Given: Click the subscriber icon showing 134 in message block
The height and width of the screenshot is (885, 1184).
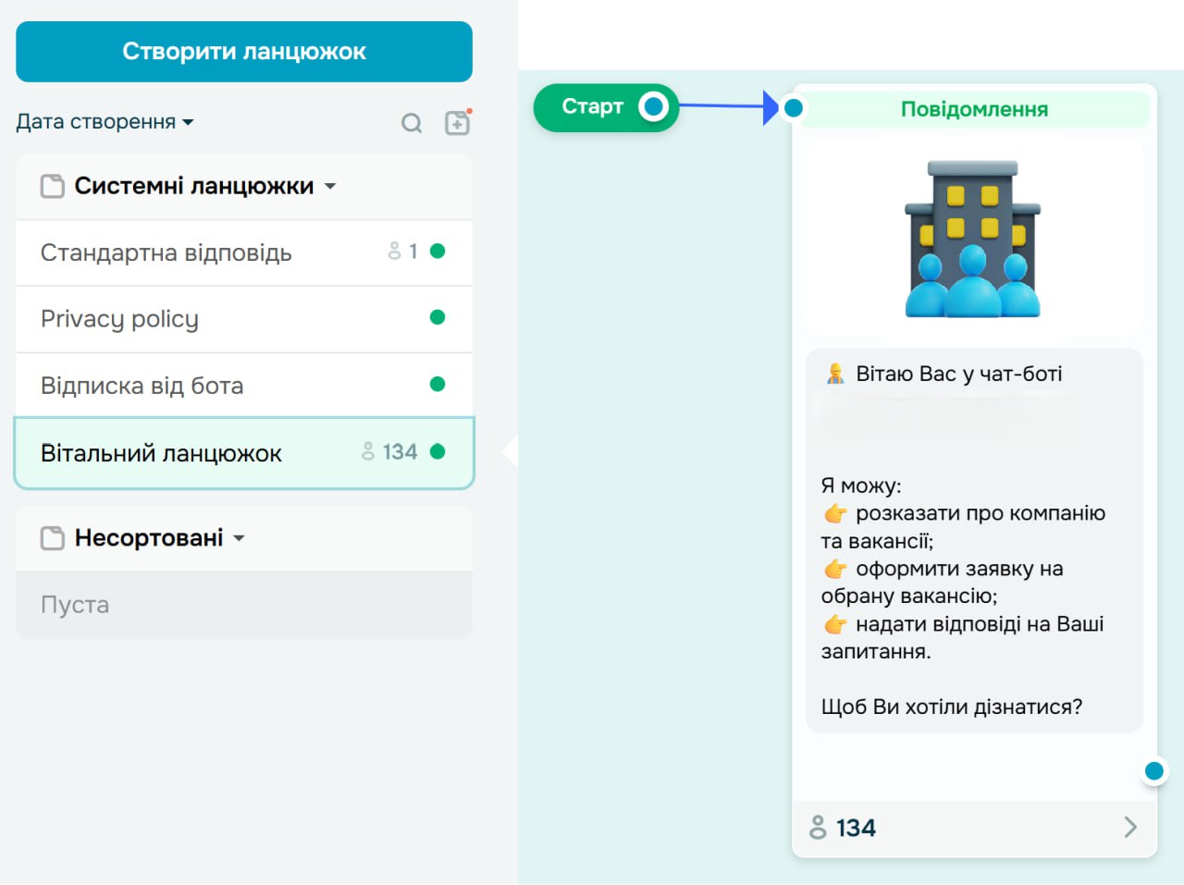Looking at the screenshot, I should pyautogui.click(x=818, y=828).
